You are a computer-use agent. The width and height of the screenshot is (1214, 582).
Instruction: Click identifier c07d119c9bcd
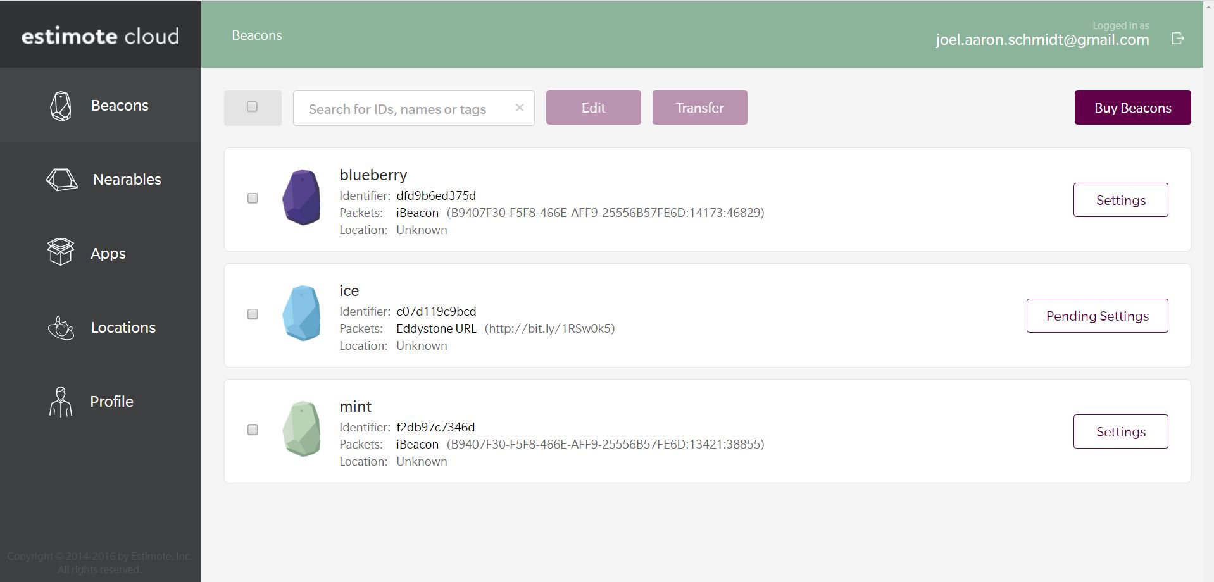[436, 312]
